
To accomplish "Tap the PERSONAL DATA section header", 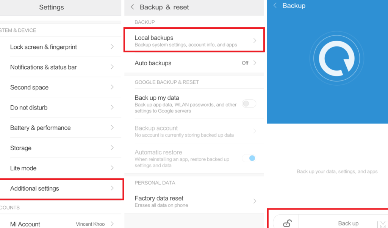I will (155, 183).
